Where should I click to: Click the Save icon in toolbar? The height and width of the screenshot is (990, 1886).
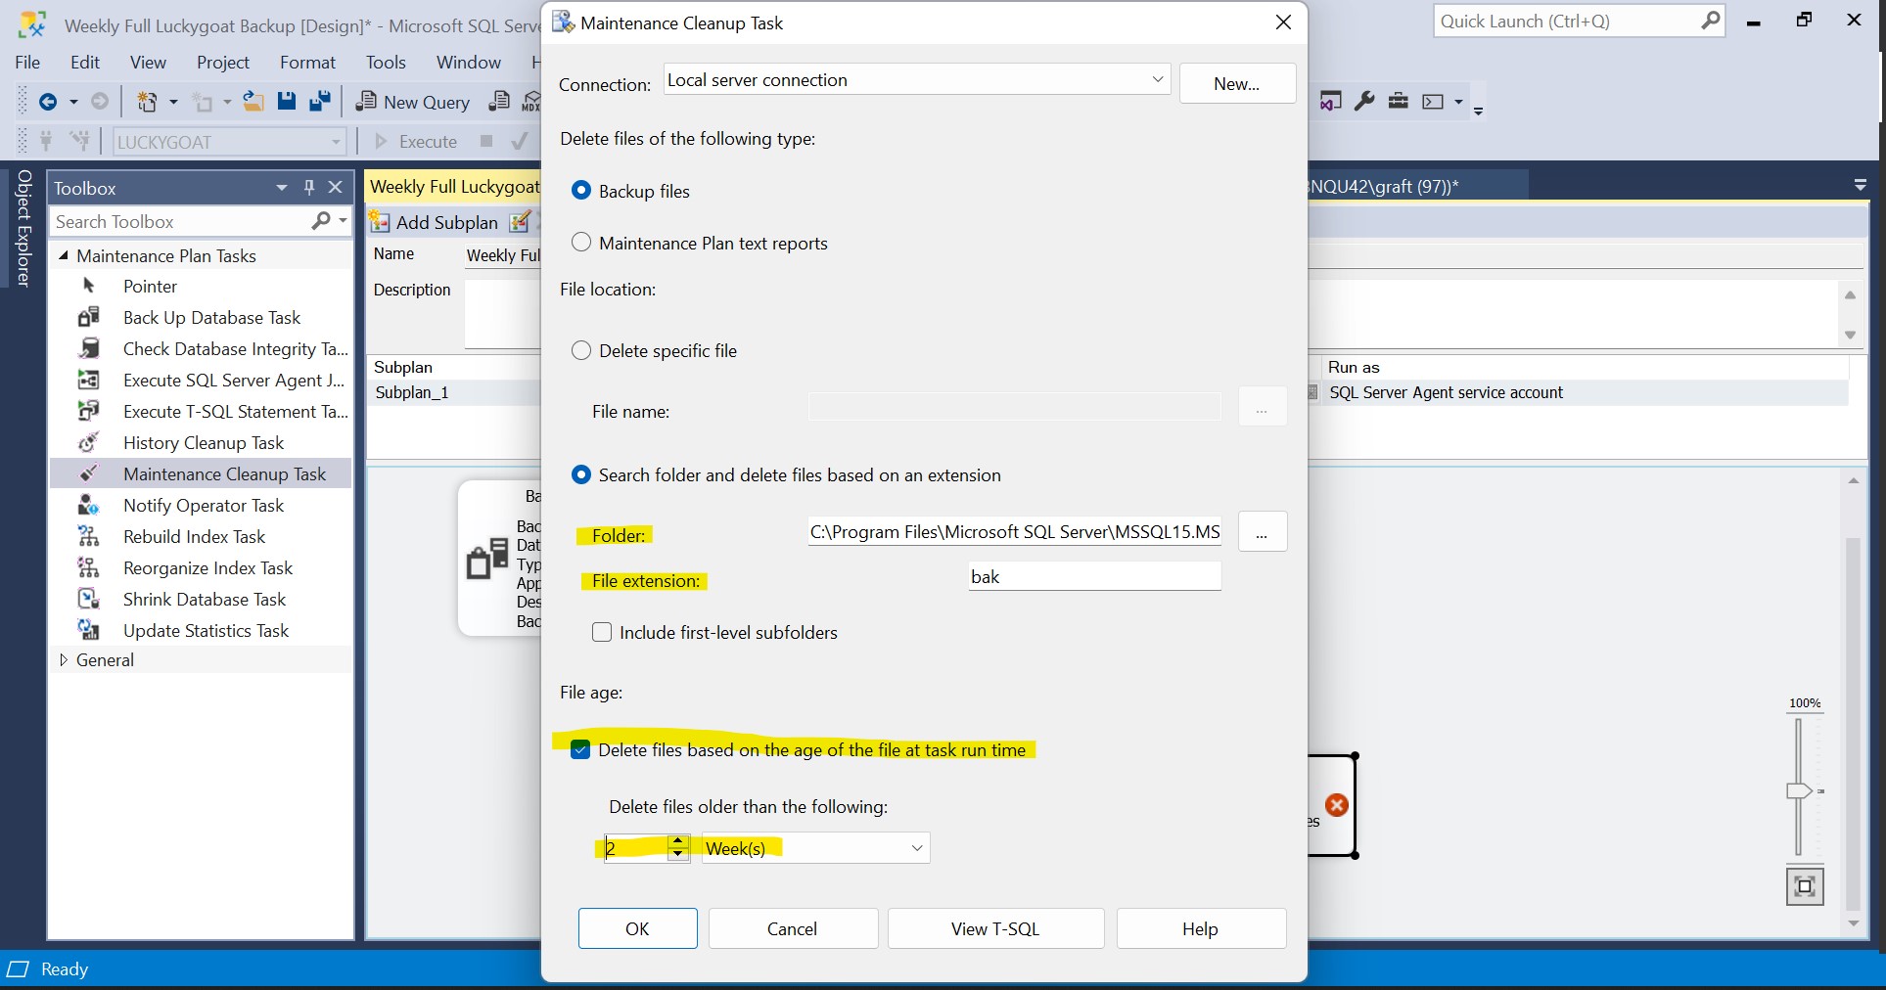(286, 102)
